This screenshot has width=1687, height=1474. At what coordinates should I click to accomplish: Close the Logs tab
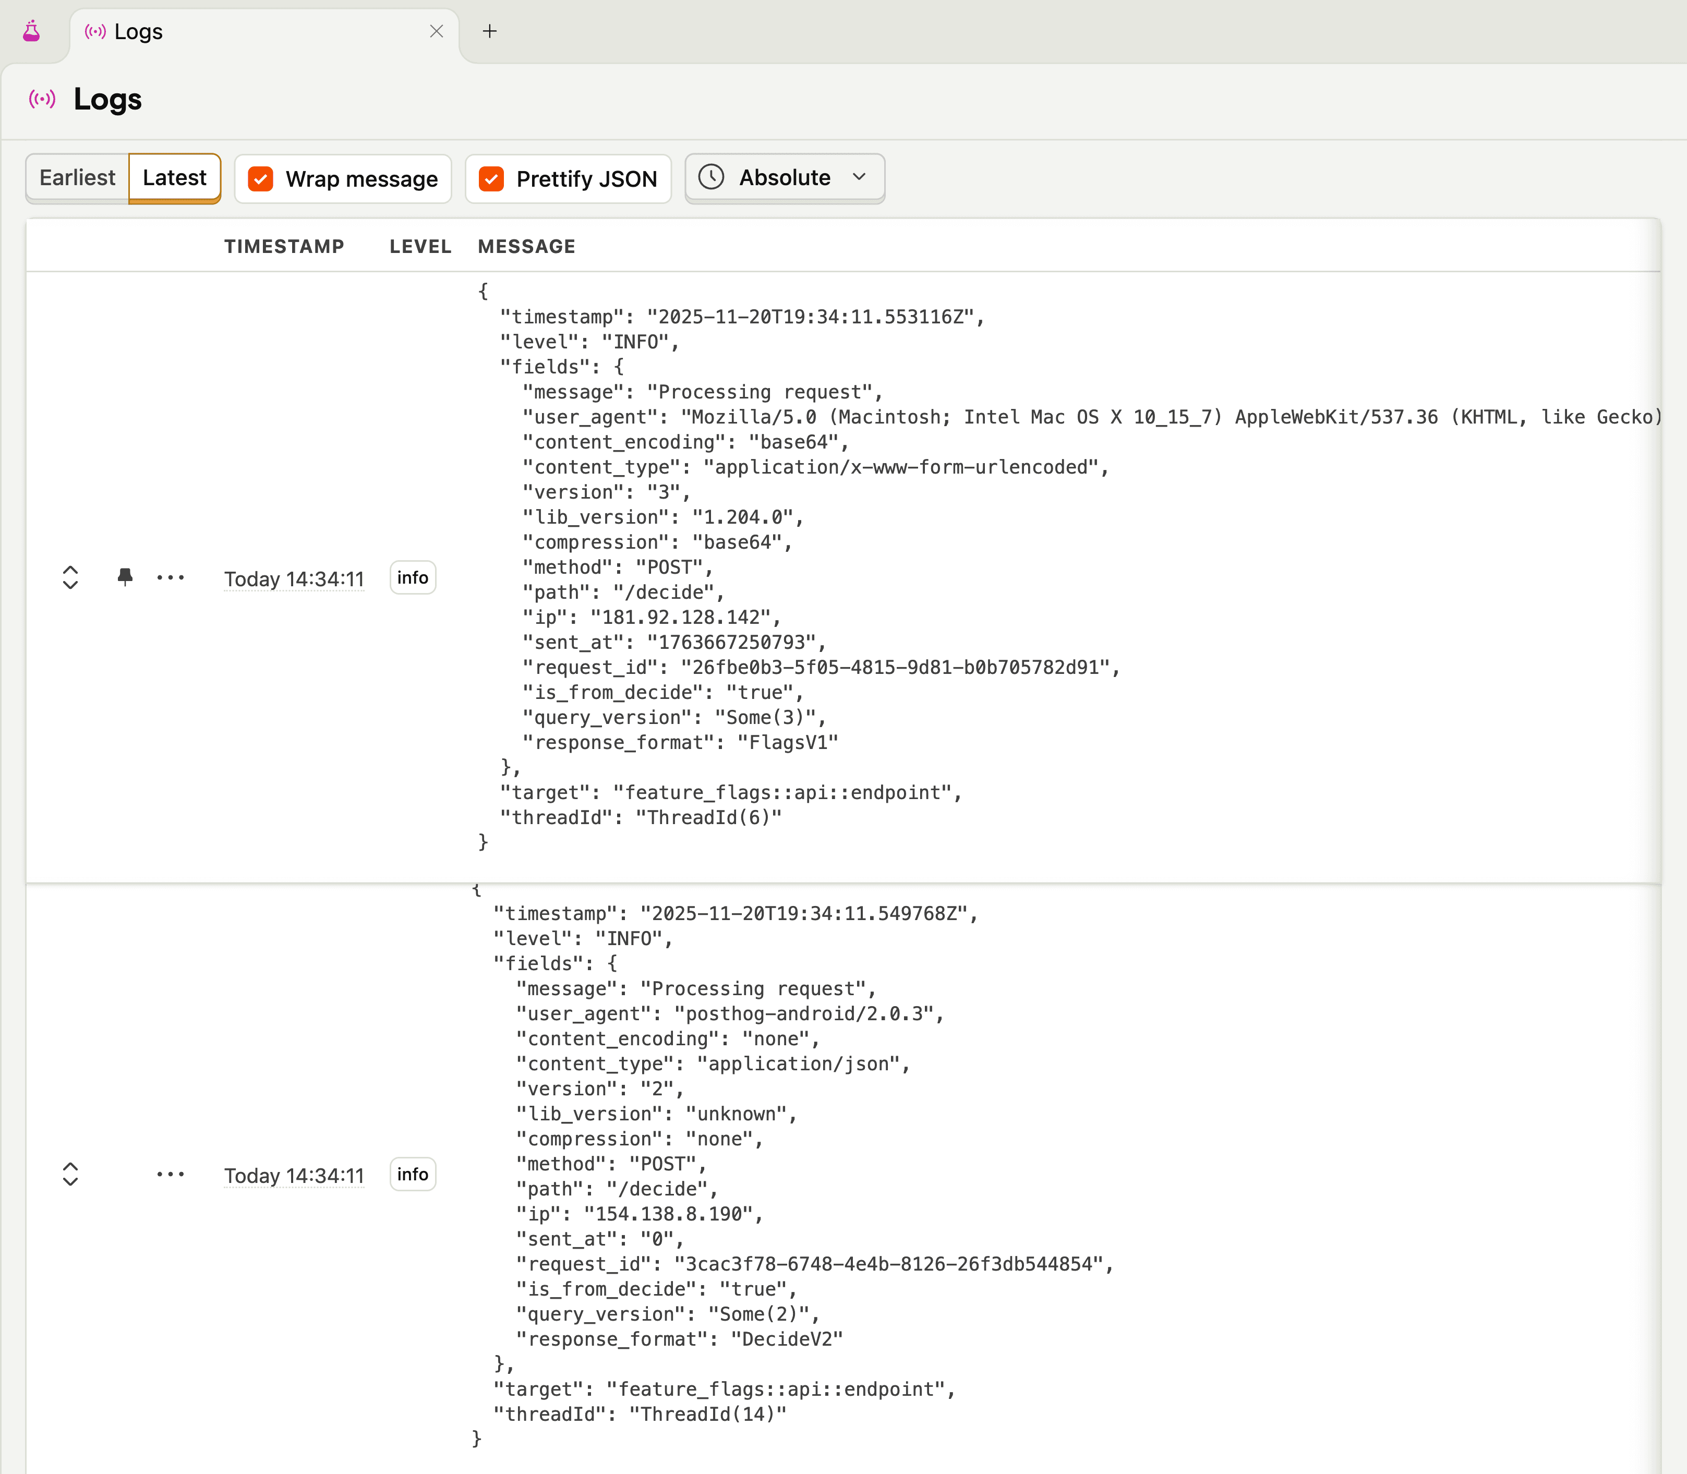coord(437,31)
